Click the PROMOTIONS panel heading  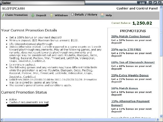pyautogui.click(x=133, y=31)
